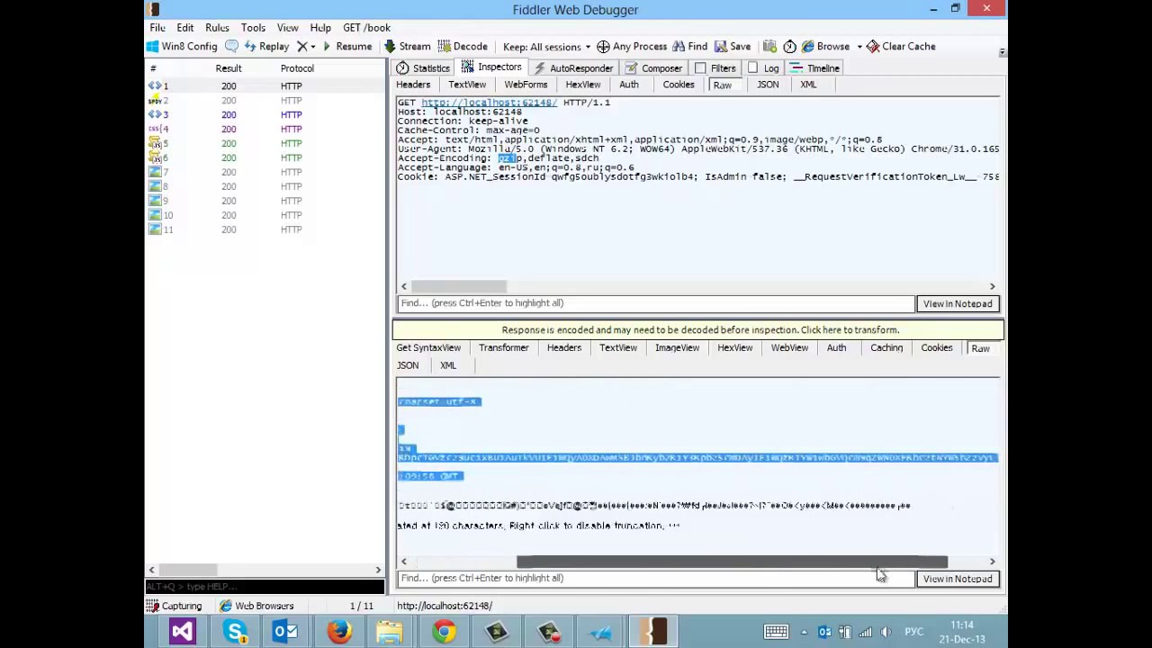Open the Remove sessions dropdown arrow
Screen dimensions: 1152x648
[x=313, y=47]
